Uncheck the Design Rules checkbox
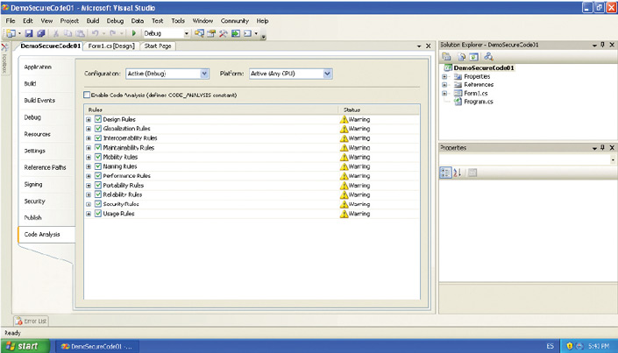This screenshot has width=618, height=353. pos(98,118)
